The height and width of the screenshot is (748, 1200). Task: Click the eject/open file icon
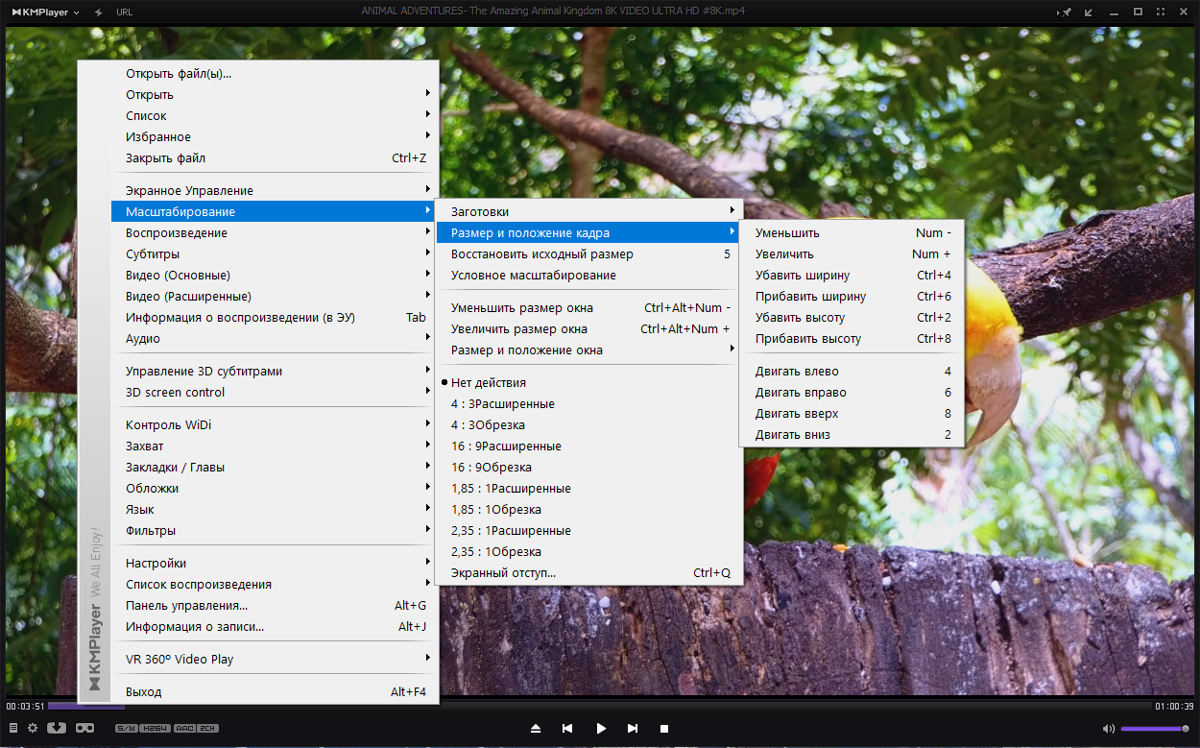[x=536, y=729]
